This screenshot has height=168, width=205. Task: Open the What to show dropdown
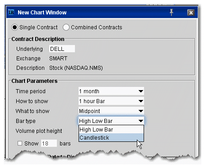(x=111, y=111)
